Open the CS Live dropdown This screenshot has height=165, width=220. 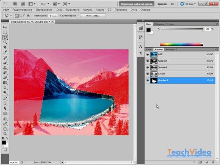click(x=188, y=4)
